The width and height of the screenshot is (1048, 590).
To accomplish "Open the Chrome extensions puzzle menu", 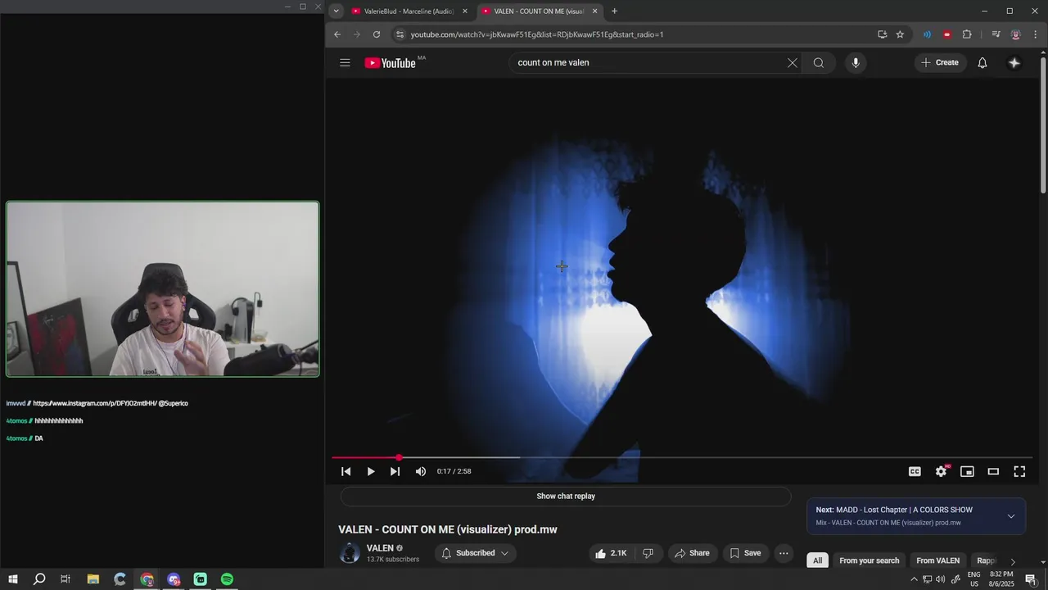I will click(967, 34).
